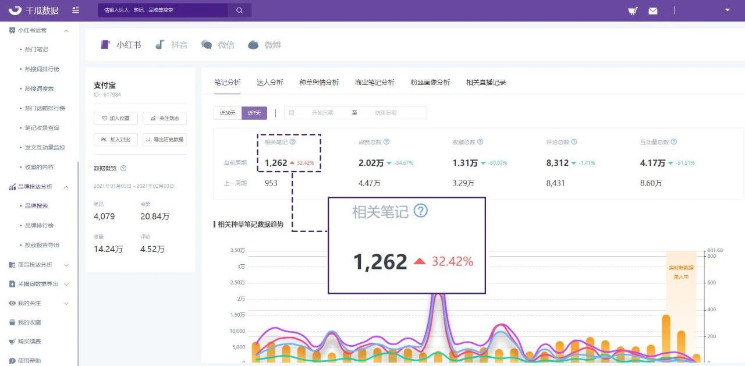
Task: Click help icon beside 互动量总数
Action: pyautogui.click(x=674, y=141)
